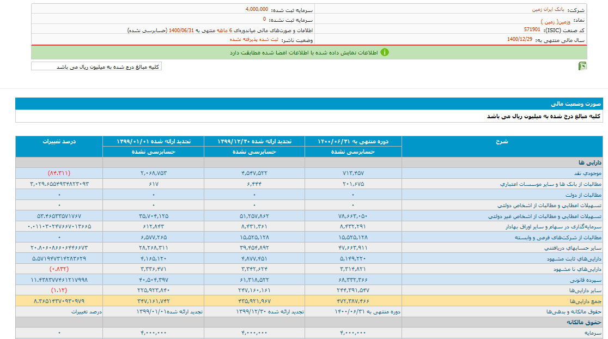Click the value ۲۰۱,۶۷۵ for bank receivables

click(353, 184)
